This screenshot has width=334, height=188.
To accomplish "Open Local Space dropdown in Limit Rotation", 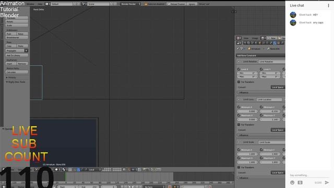I will (278, 87).
